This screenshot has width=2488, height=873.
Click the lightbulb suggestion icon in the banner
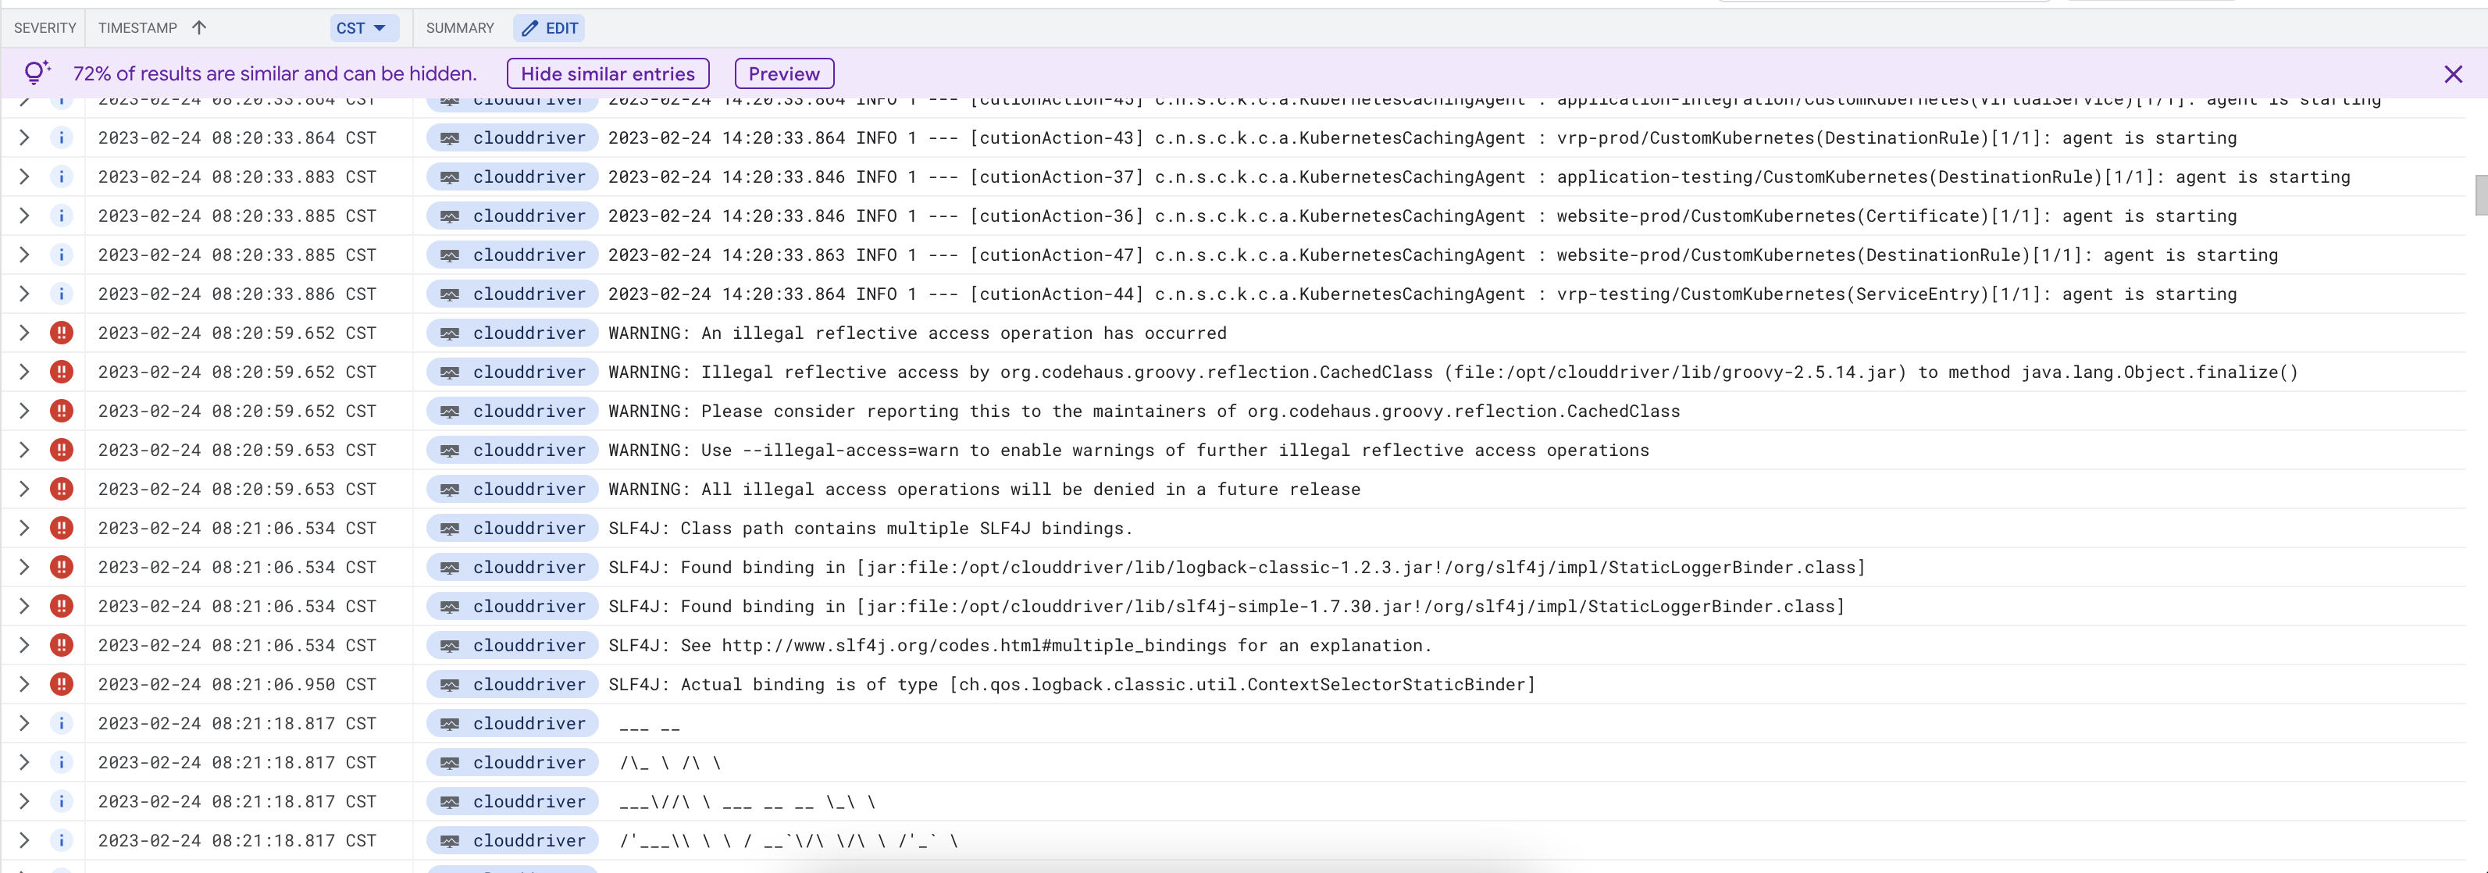(36, 73)
